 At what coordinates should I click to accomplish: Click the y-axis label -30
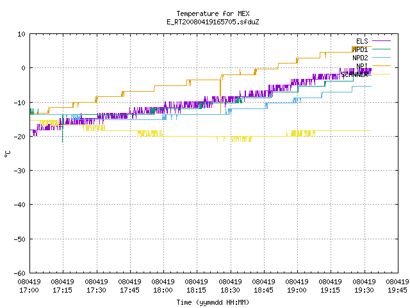(x=20, y=171)
